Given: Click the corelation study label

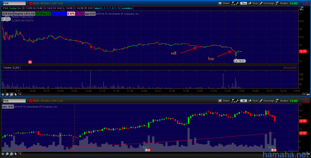Looking at the screenshot, I should (x=127, y=8).
